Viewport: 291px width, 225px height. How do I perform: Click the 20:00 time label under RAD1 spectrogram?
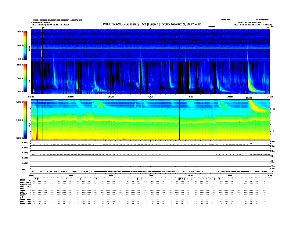pyautogui.click(x=230, y=97)
